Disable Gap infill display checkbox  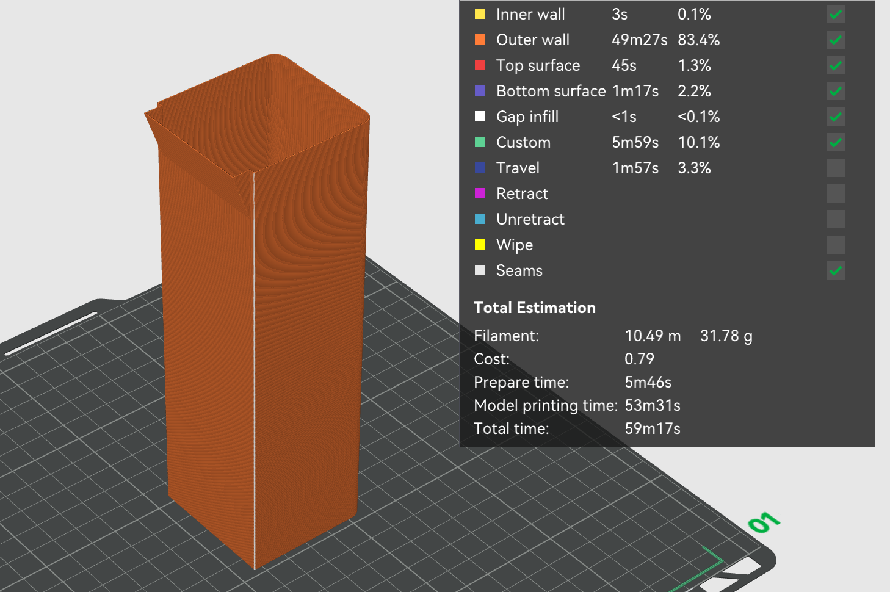[836, 117]
